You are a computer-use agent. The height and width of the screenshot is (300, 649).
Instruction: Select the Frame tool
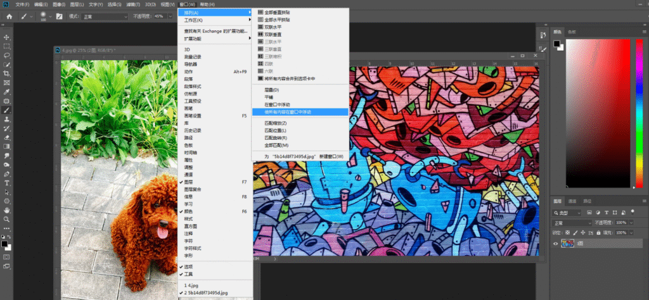(x=6, y=83)
